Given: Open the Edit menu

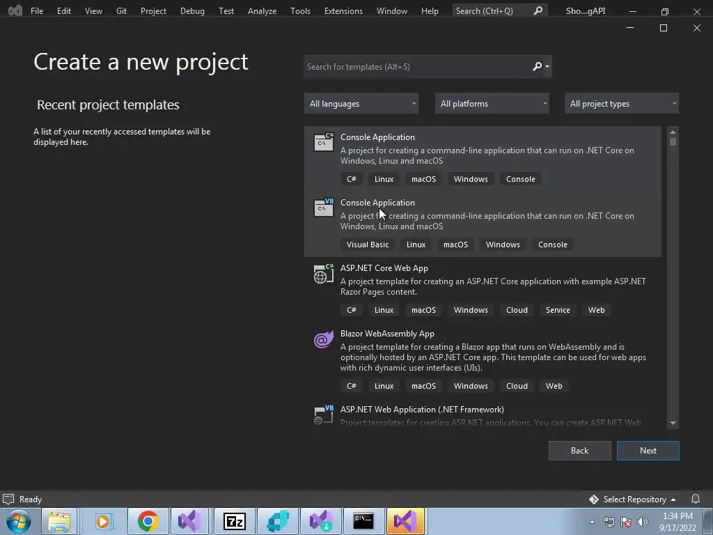Looking at the screenshot, I should tap(63, 11).
